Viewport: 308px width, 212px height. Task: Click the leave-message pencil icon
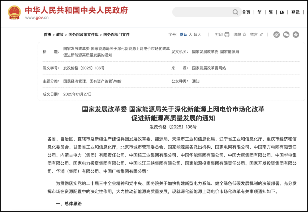pyautogui.click(x=261, y=35)
